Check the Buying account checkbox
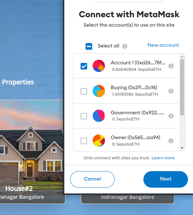 [84, 91]
